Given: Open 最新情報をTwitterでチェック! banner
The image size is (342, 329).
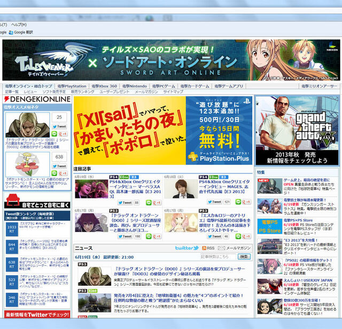Looking at the screenshot, I should [37, 315].
